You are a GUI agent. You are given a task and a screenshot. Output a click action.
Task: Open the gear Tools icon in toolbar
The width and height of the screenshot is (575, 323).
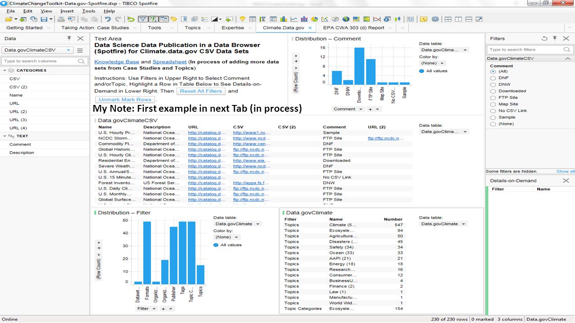coord(435,19)
